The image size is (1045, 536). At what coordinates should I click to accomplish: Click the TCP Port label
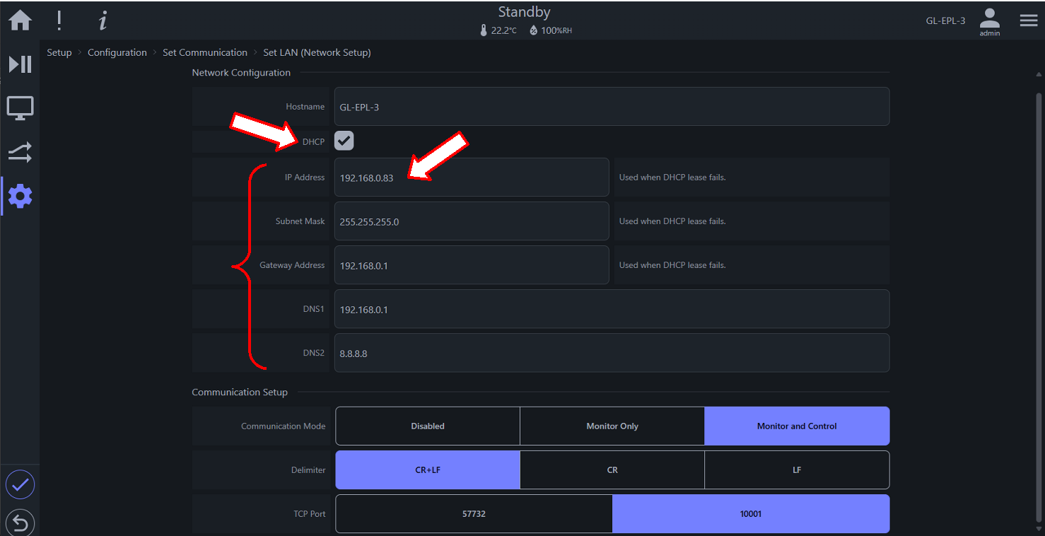310,514
